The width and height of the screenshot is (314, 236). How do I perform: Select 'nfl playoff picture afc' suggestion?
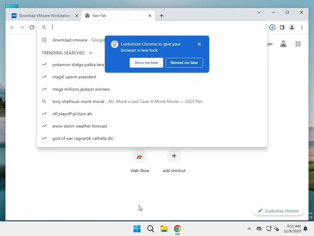[x=152, y=114]
